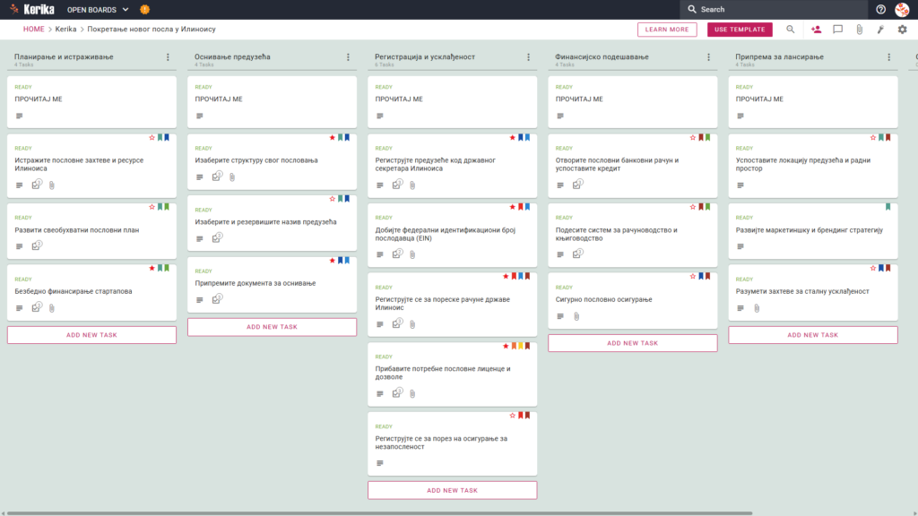This screenshot has width=918, height=516.
Task: Open menu for Планирање и истраживање column
Action: point(168,57)
